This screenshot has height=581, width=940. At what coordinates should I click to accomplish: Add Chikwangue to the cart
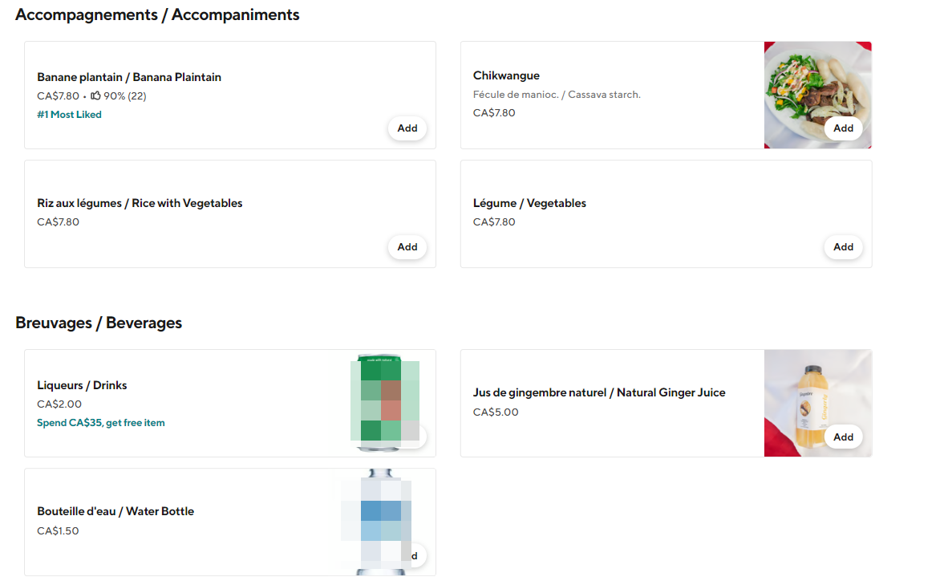click(843, 128)
